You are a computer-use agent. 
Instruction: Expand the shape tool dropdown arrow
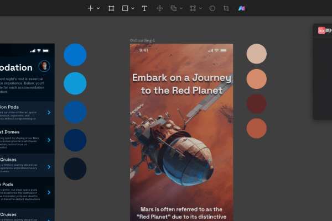pyautogui.click(x=133, y=8)
